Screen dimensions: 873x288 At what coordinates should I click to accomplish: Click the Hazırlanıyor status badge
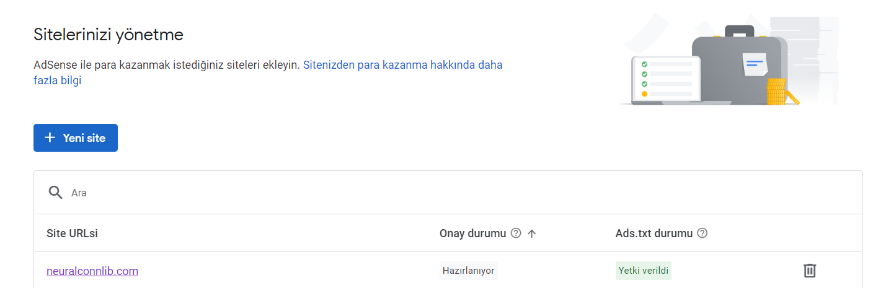(x=468, y=271)
